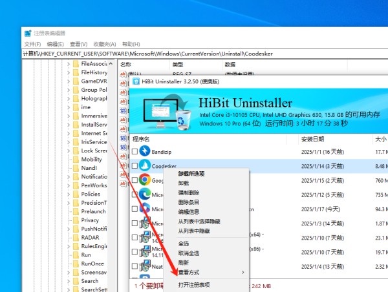
Task: Click the "2025/1/14 (3 天前)" install date cell
Action: [x=323, y=166]
